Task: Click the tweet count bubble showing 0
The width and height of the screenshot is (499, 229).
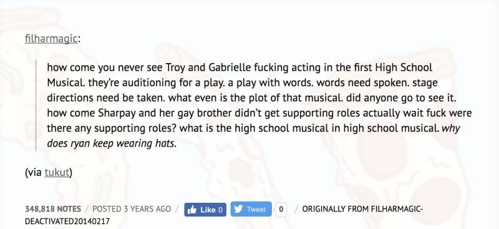Action: 281,209
